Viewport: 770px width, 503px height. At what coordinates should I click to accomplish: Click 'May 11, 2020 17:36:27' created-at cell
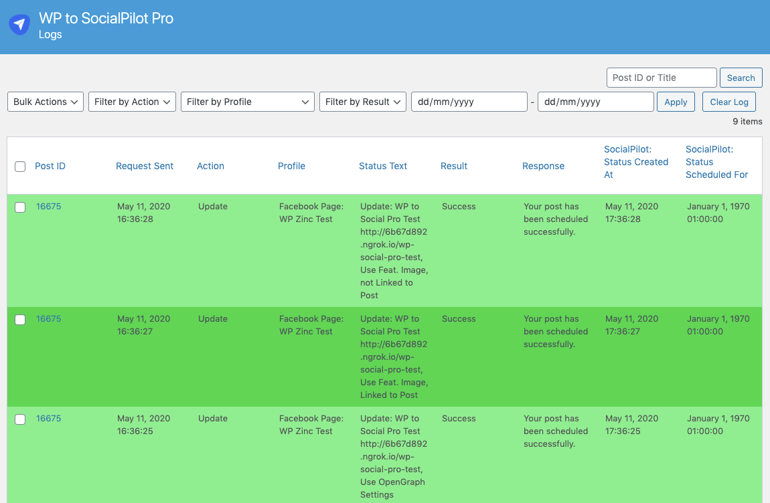coord(631,325)
